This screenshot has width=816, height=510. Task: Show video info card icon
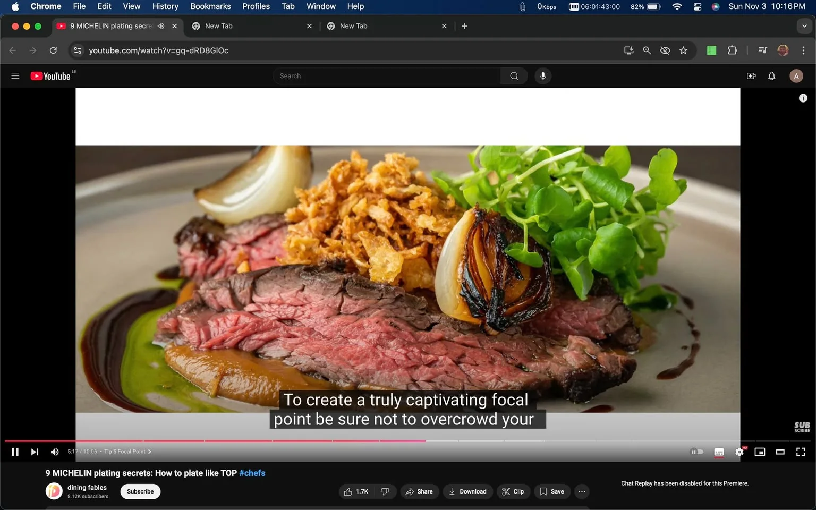803,98
